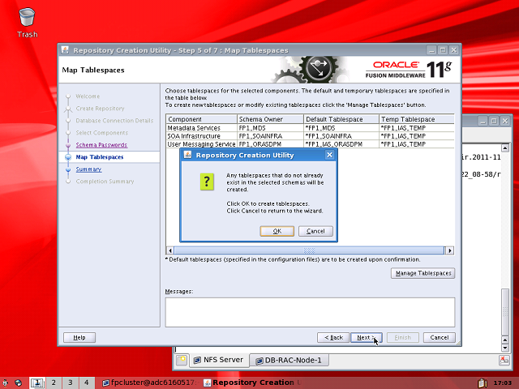Screen dimensions: 519x389
Task: Open the Trash desktop icon
Action: point(27,23)
